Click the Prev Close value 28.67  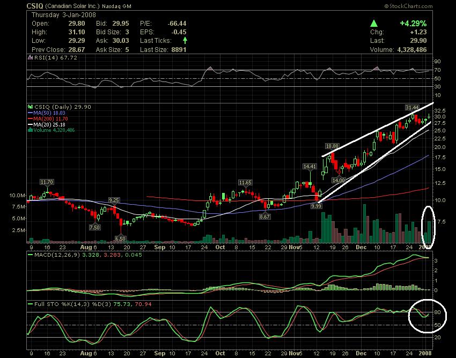pyautogui.click(x=77, y=50)
